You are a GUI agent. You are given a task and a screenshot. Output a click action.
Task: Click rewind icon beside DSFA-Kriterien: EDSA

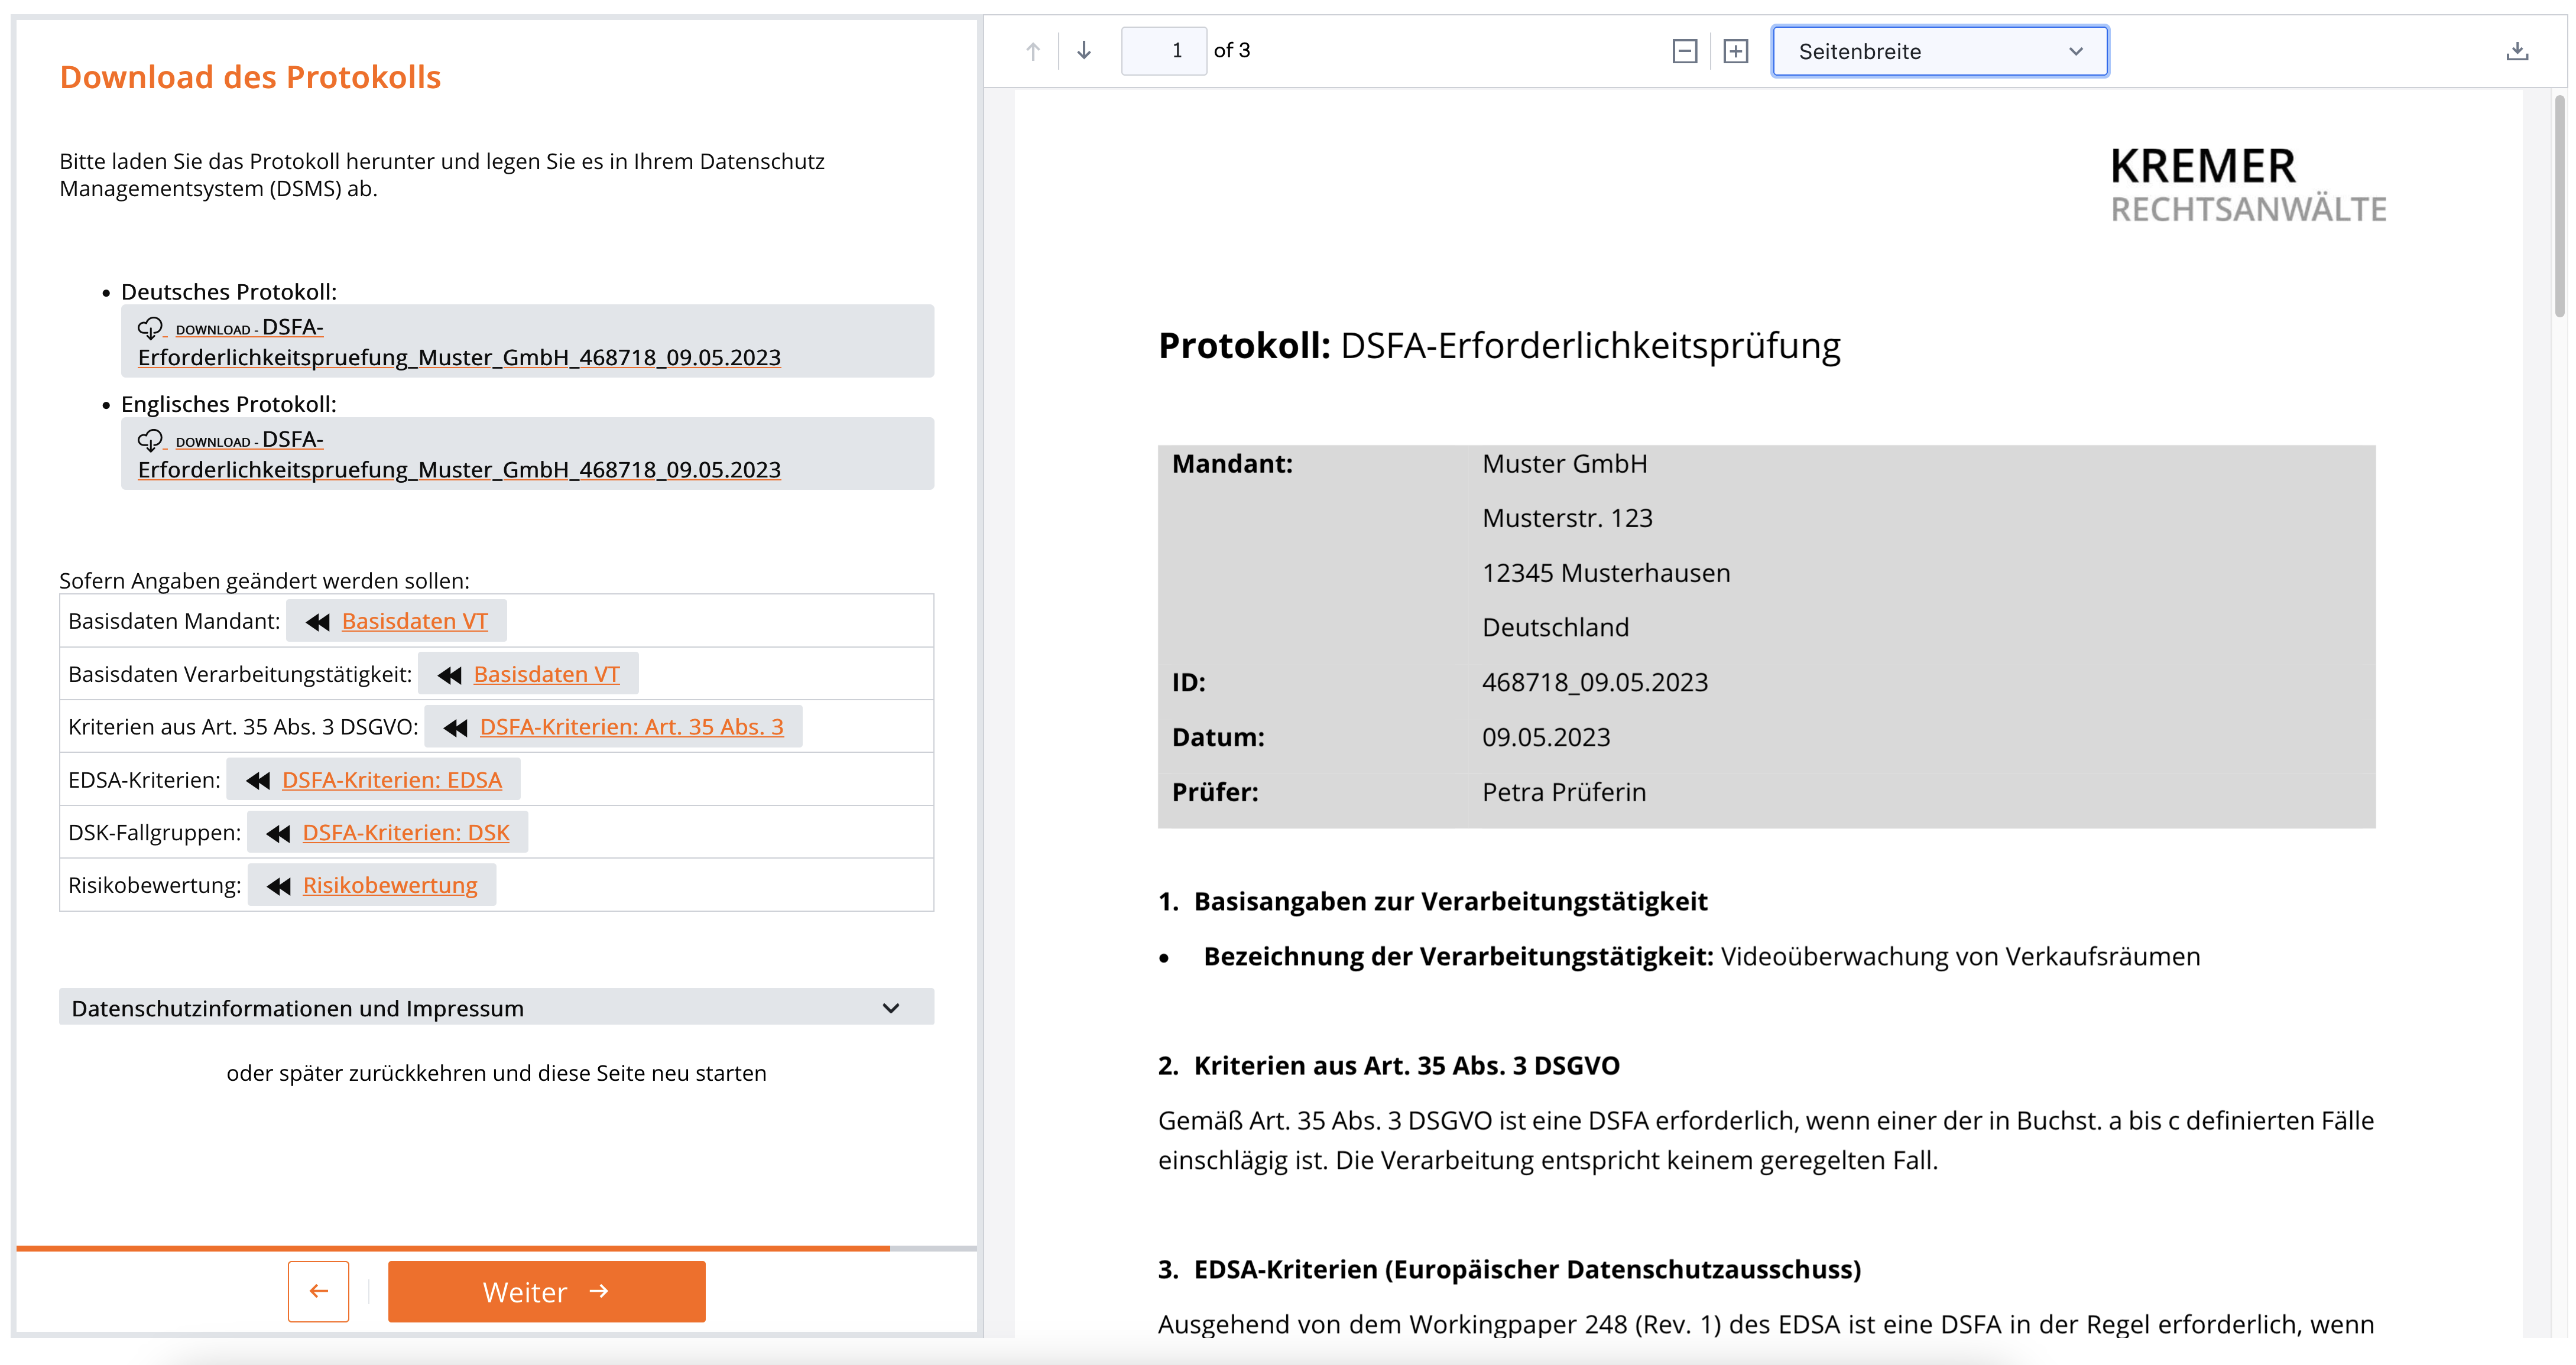tap(258, 781)
